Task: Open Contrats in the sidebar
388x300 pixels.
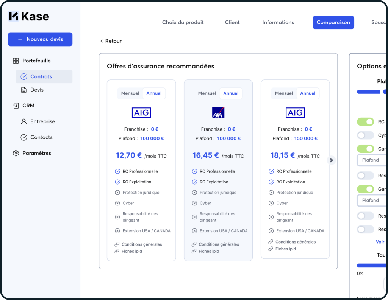Action: pyautogui.click(x=44, y=76)
